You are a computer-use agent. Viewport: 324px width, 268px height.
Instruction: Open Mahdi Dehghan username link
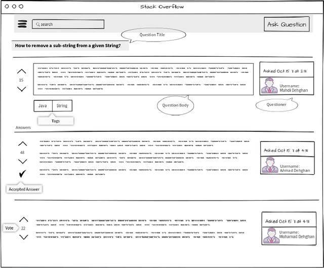(x=293, y=91)
